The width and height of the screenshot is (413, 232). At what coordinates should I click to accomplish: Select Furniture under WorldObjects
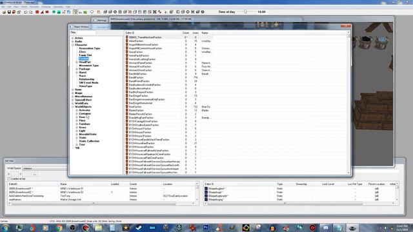[85, 124]
